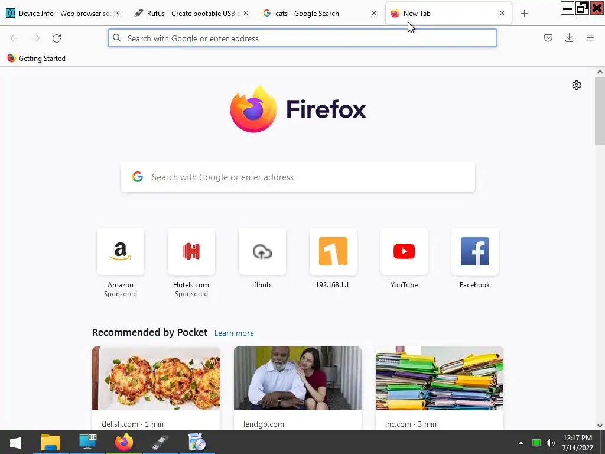Close the New Tab tab
This screenshot has width=605, height=454.
click(x=502, y=13)
